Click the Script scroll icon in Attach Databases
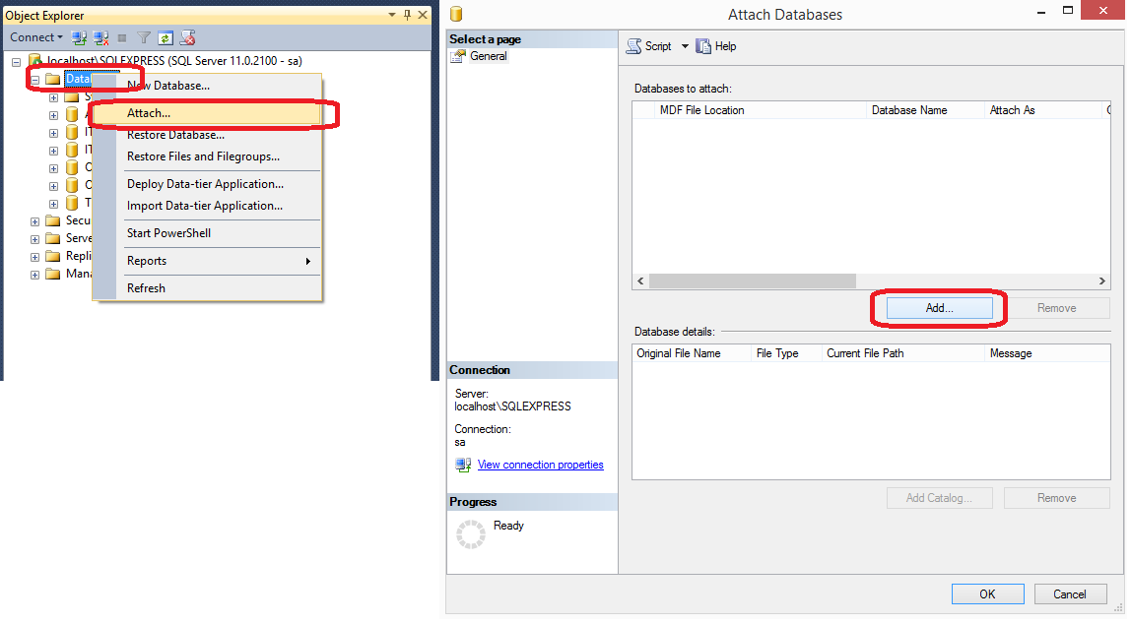The height and width of the screenshot is (624, 1131). (634, 46)
